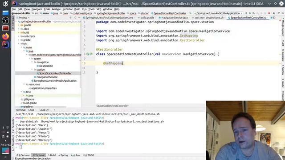Click the Project tree horizontal scrollbar
Viewport: 285px width, 160px height.
[x=41, y=107]
